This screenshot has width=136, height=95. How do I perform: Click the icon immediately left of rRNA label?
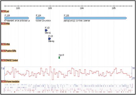click(x=5, y=44)
